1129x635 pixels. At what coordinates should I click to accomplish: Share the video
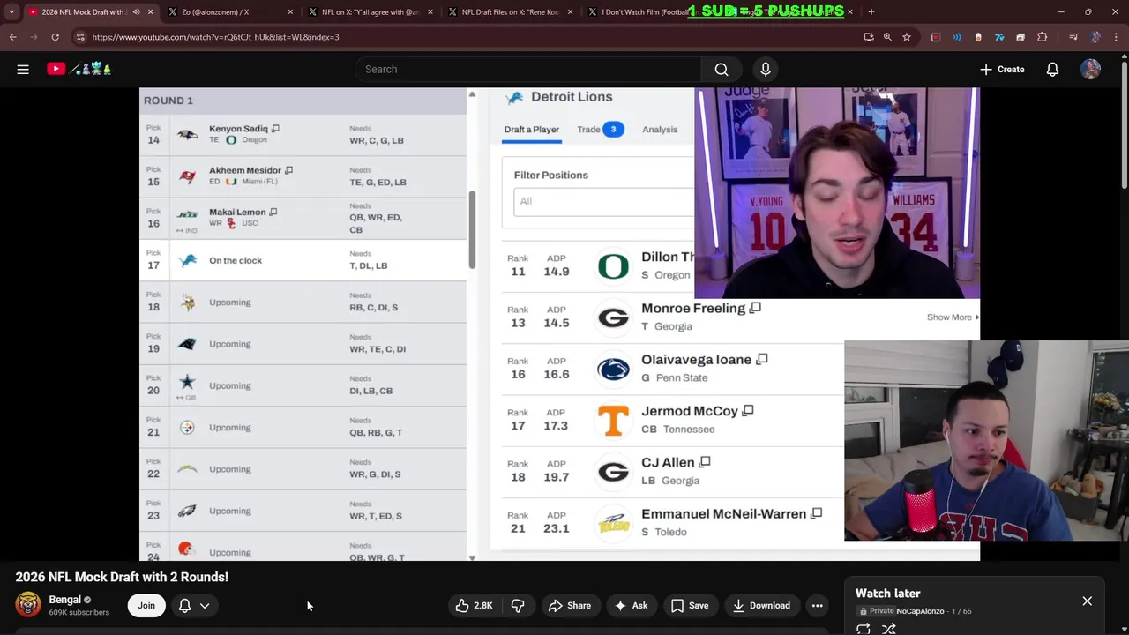tap(569, 605)
